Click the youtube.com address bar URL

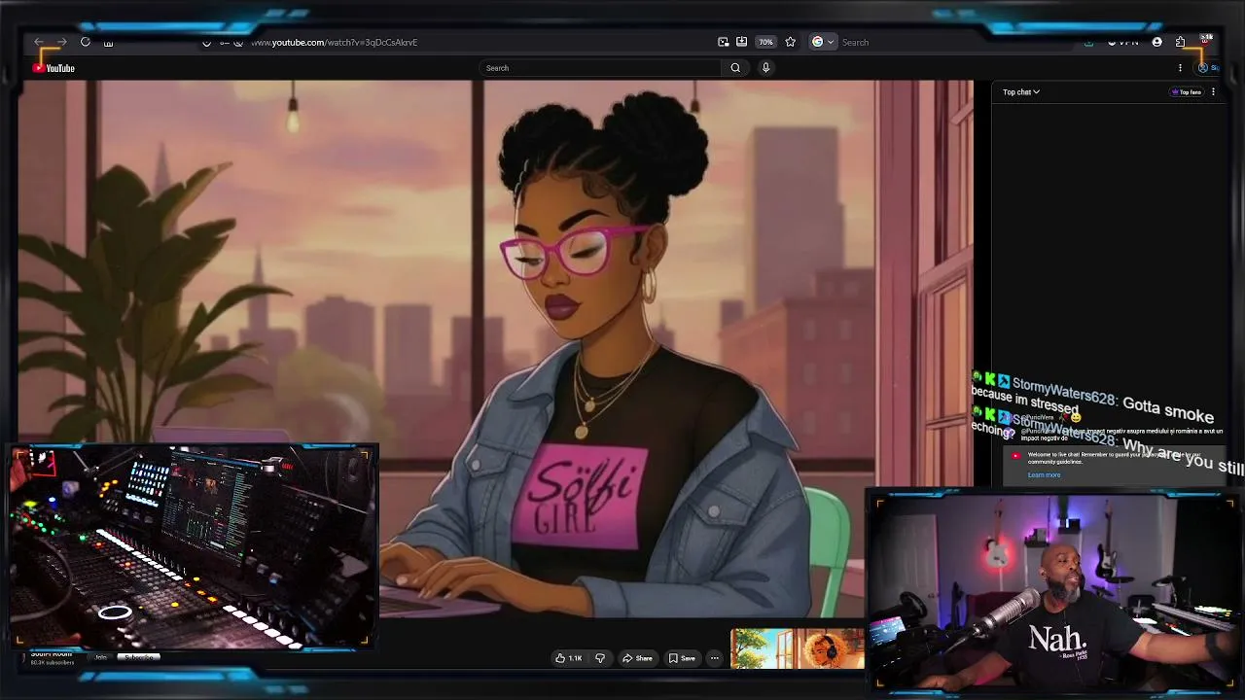pyautogui.click(x=335, y=43)
